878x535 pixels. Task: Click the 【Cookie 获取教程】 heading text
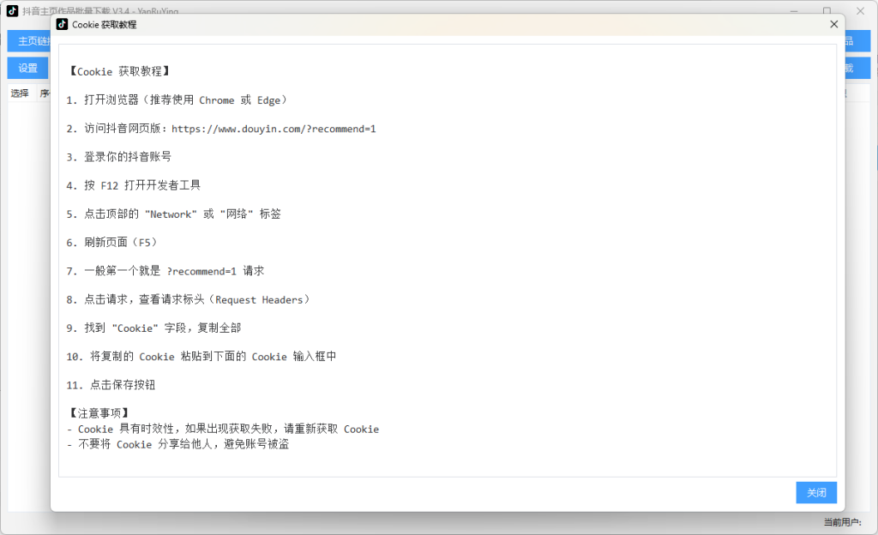click(118, 71)
